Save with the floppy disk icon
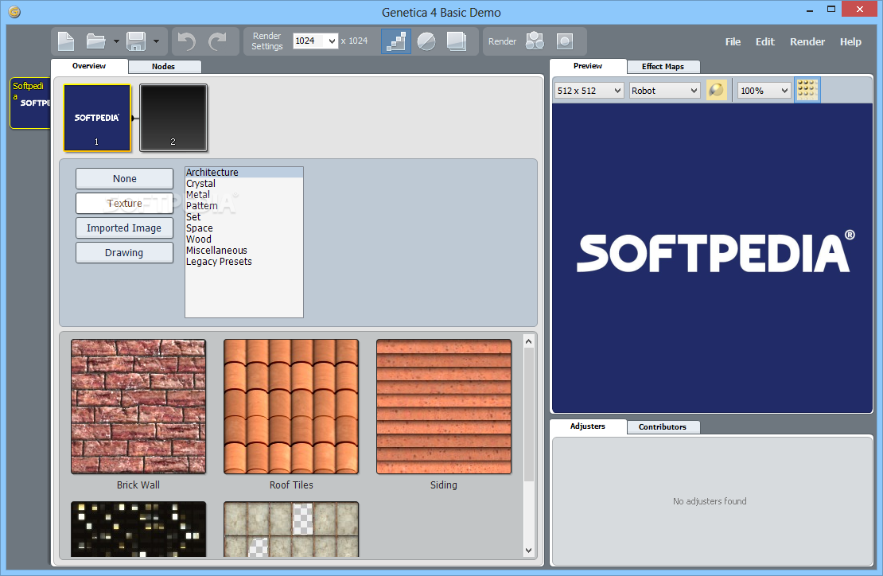This screenshot has height=576, width=883. 136,41
